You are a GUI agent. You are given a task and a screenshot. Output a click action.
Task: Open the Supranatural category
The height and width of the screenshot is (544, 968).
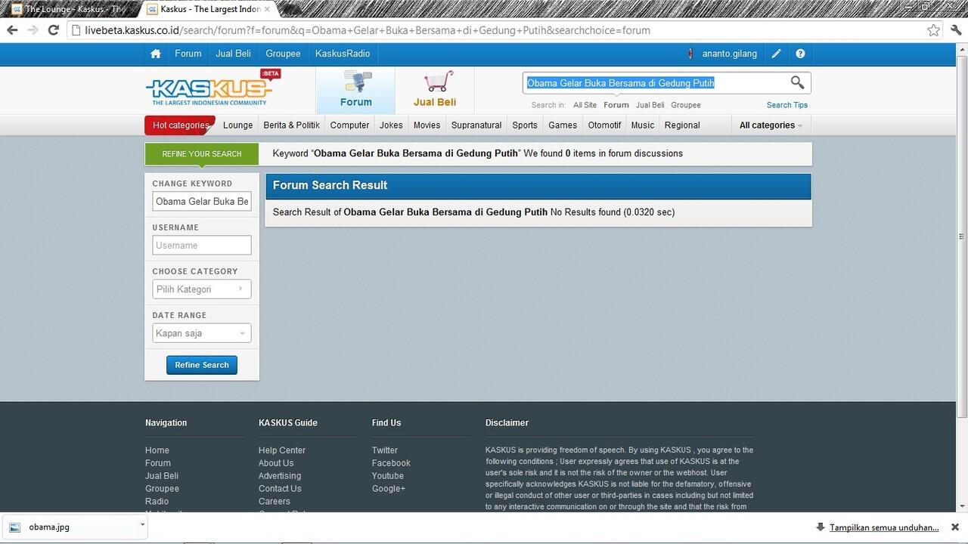[476, 125]
